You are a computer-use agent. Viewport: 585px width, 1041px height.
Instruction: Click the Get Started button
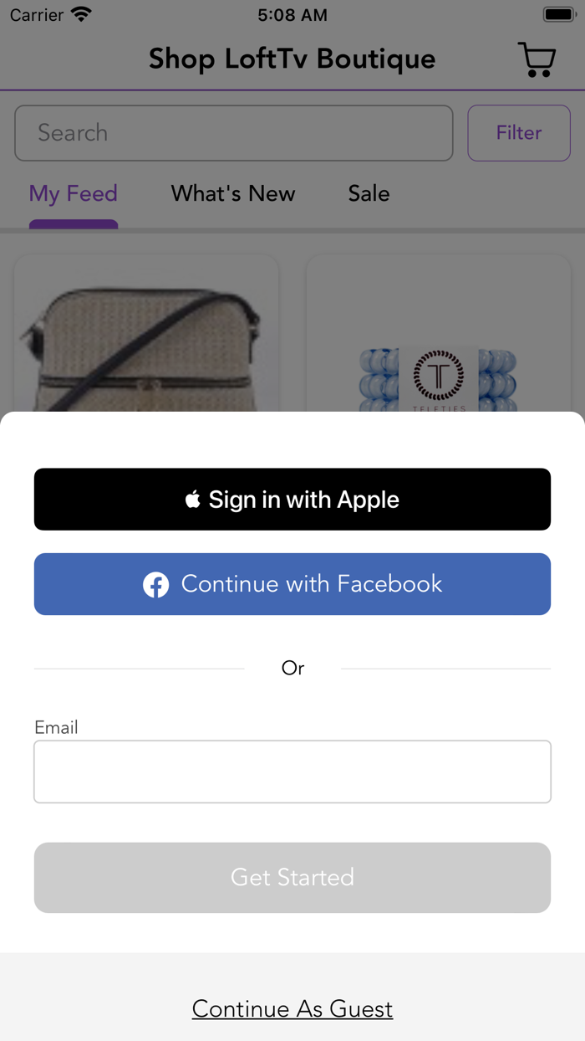[292, 877]
